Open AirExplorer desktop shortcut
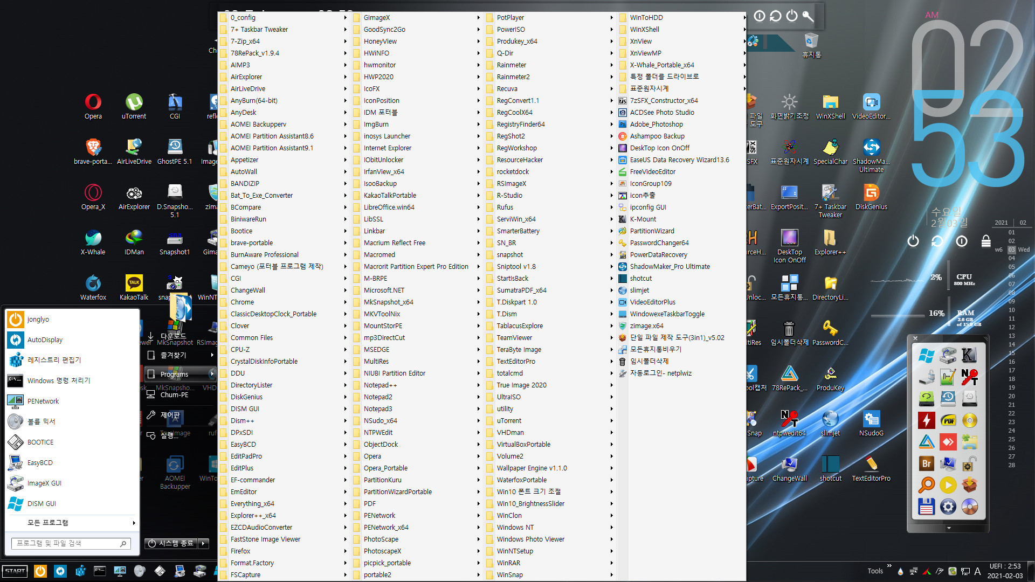 pos(134,197)
